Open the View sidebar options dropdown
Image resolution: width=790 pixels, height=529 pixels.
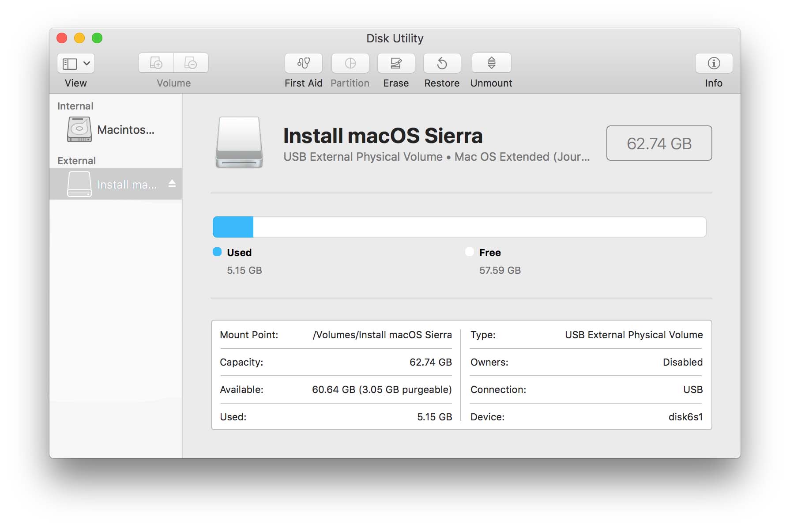[76, 64]
